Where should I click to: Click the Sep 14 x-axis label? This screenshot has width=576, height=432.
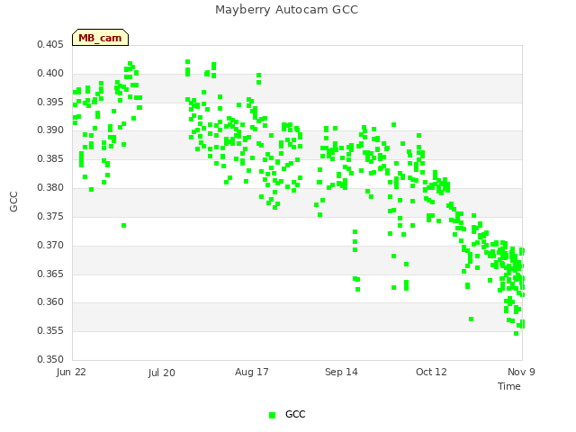pyautogui.click(x=341, y=372)
